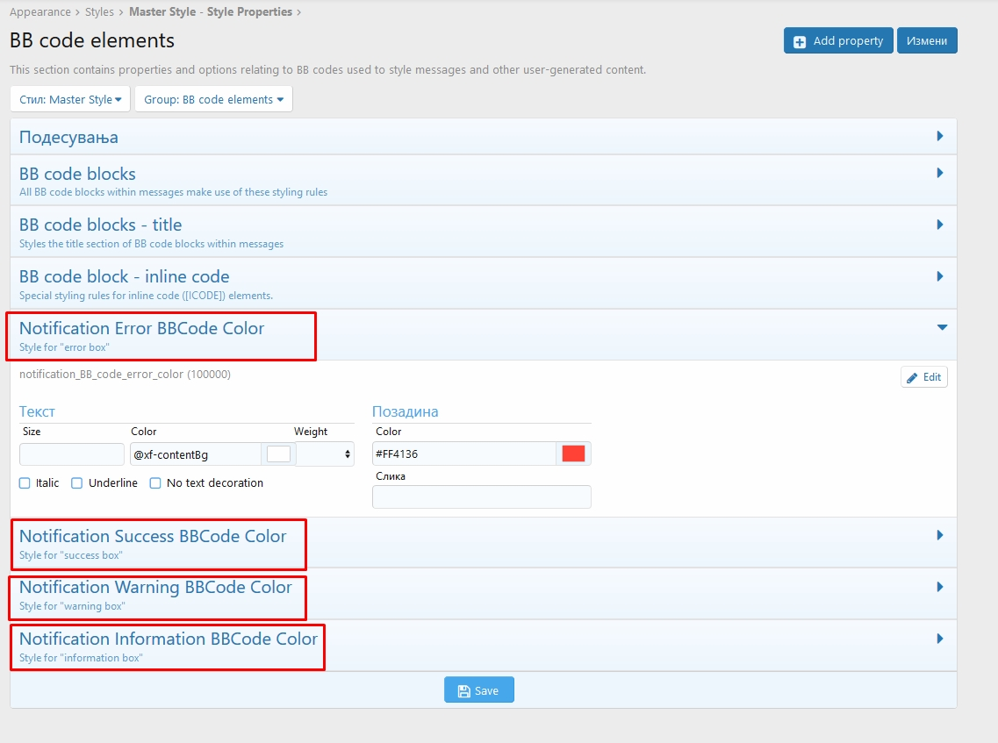Click the plus icon on Add property
Image resolution: width=998 pixels, height=743 pixels.
[x=800, y=41]
